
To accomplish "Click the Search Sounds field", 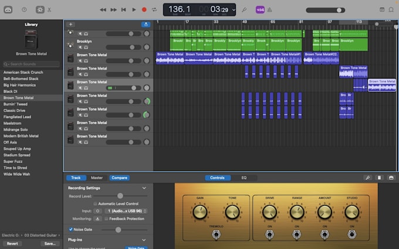I will point(31,64).
